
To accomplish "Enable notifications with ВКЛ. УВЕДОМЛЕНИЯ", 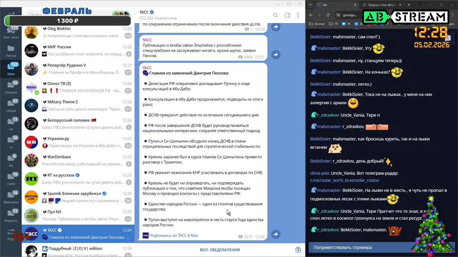I will click(x=220, y=250).
